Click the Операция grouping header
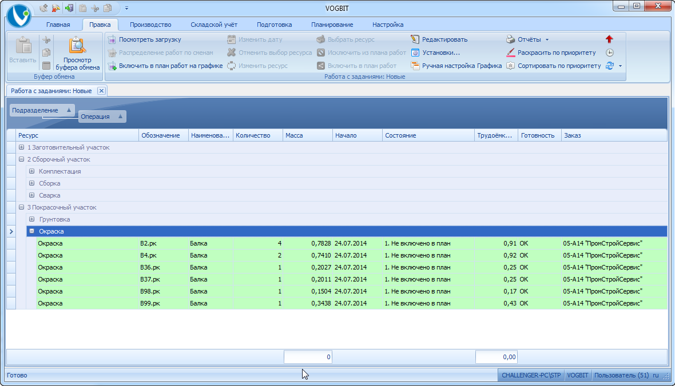The image size is (675, 386). tap(102, 116)
